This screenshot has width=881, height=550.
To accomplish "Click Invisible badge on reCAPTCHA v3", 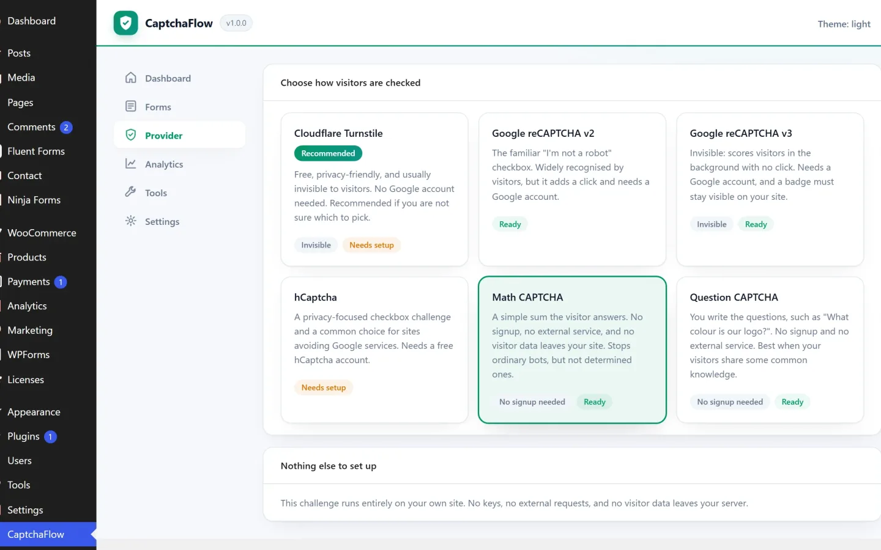I will click(712, 224).
